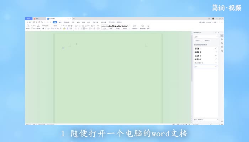Click the font color A icon
The width and height of the screenshot is (249, 142).
tap(68, 28)
